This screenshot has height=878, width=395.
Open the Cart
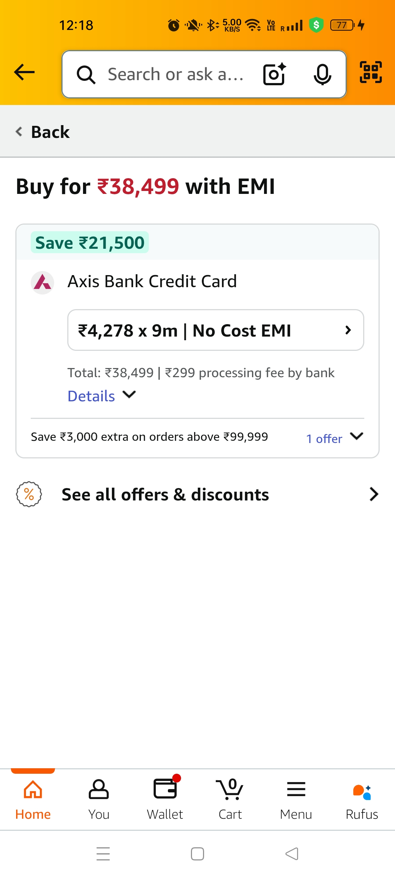pos(230,800)
